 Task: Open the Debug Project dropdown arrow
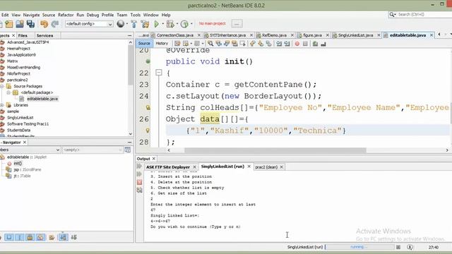(177, 24)
